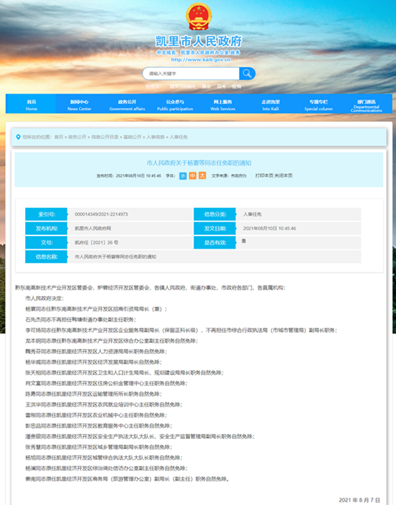Open Public participation menu

pyautogui.click(x=175, y=105)
